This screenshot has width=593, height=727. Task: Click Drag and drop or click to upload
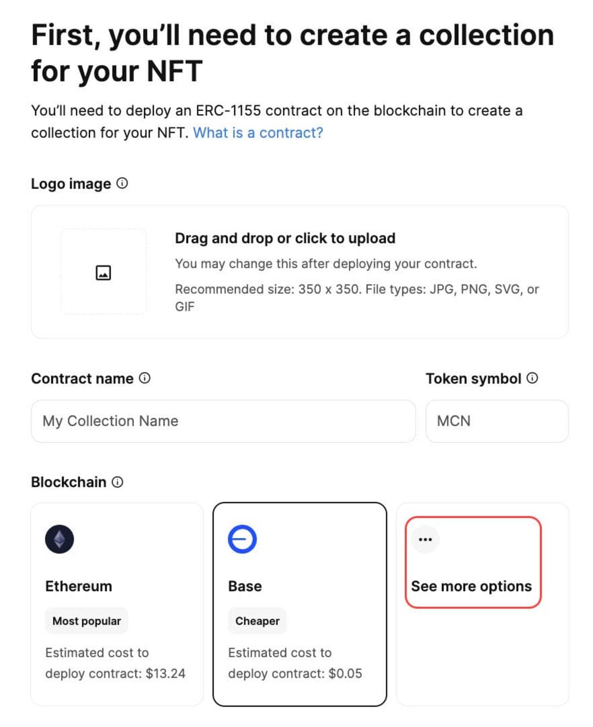285,238
